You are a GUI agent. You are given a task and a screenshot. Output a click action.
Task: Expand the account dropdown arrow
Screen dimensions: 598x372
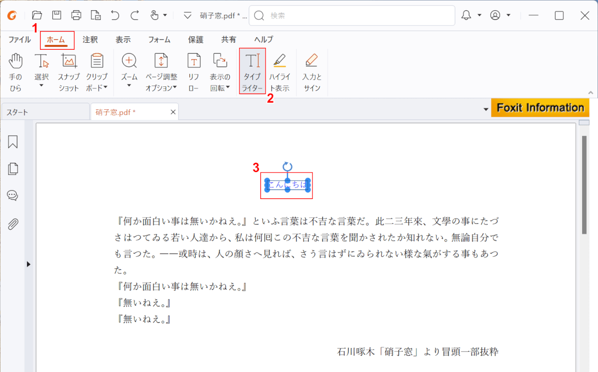[508, 15]
